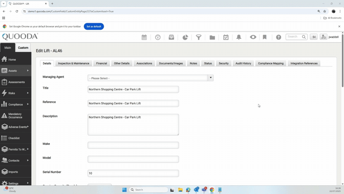Open the Compliance Mapping tab
This screenshot has width=344, height=194.
pyautogui.click(x=271, y=63)
